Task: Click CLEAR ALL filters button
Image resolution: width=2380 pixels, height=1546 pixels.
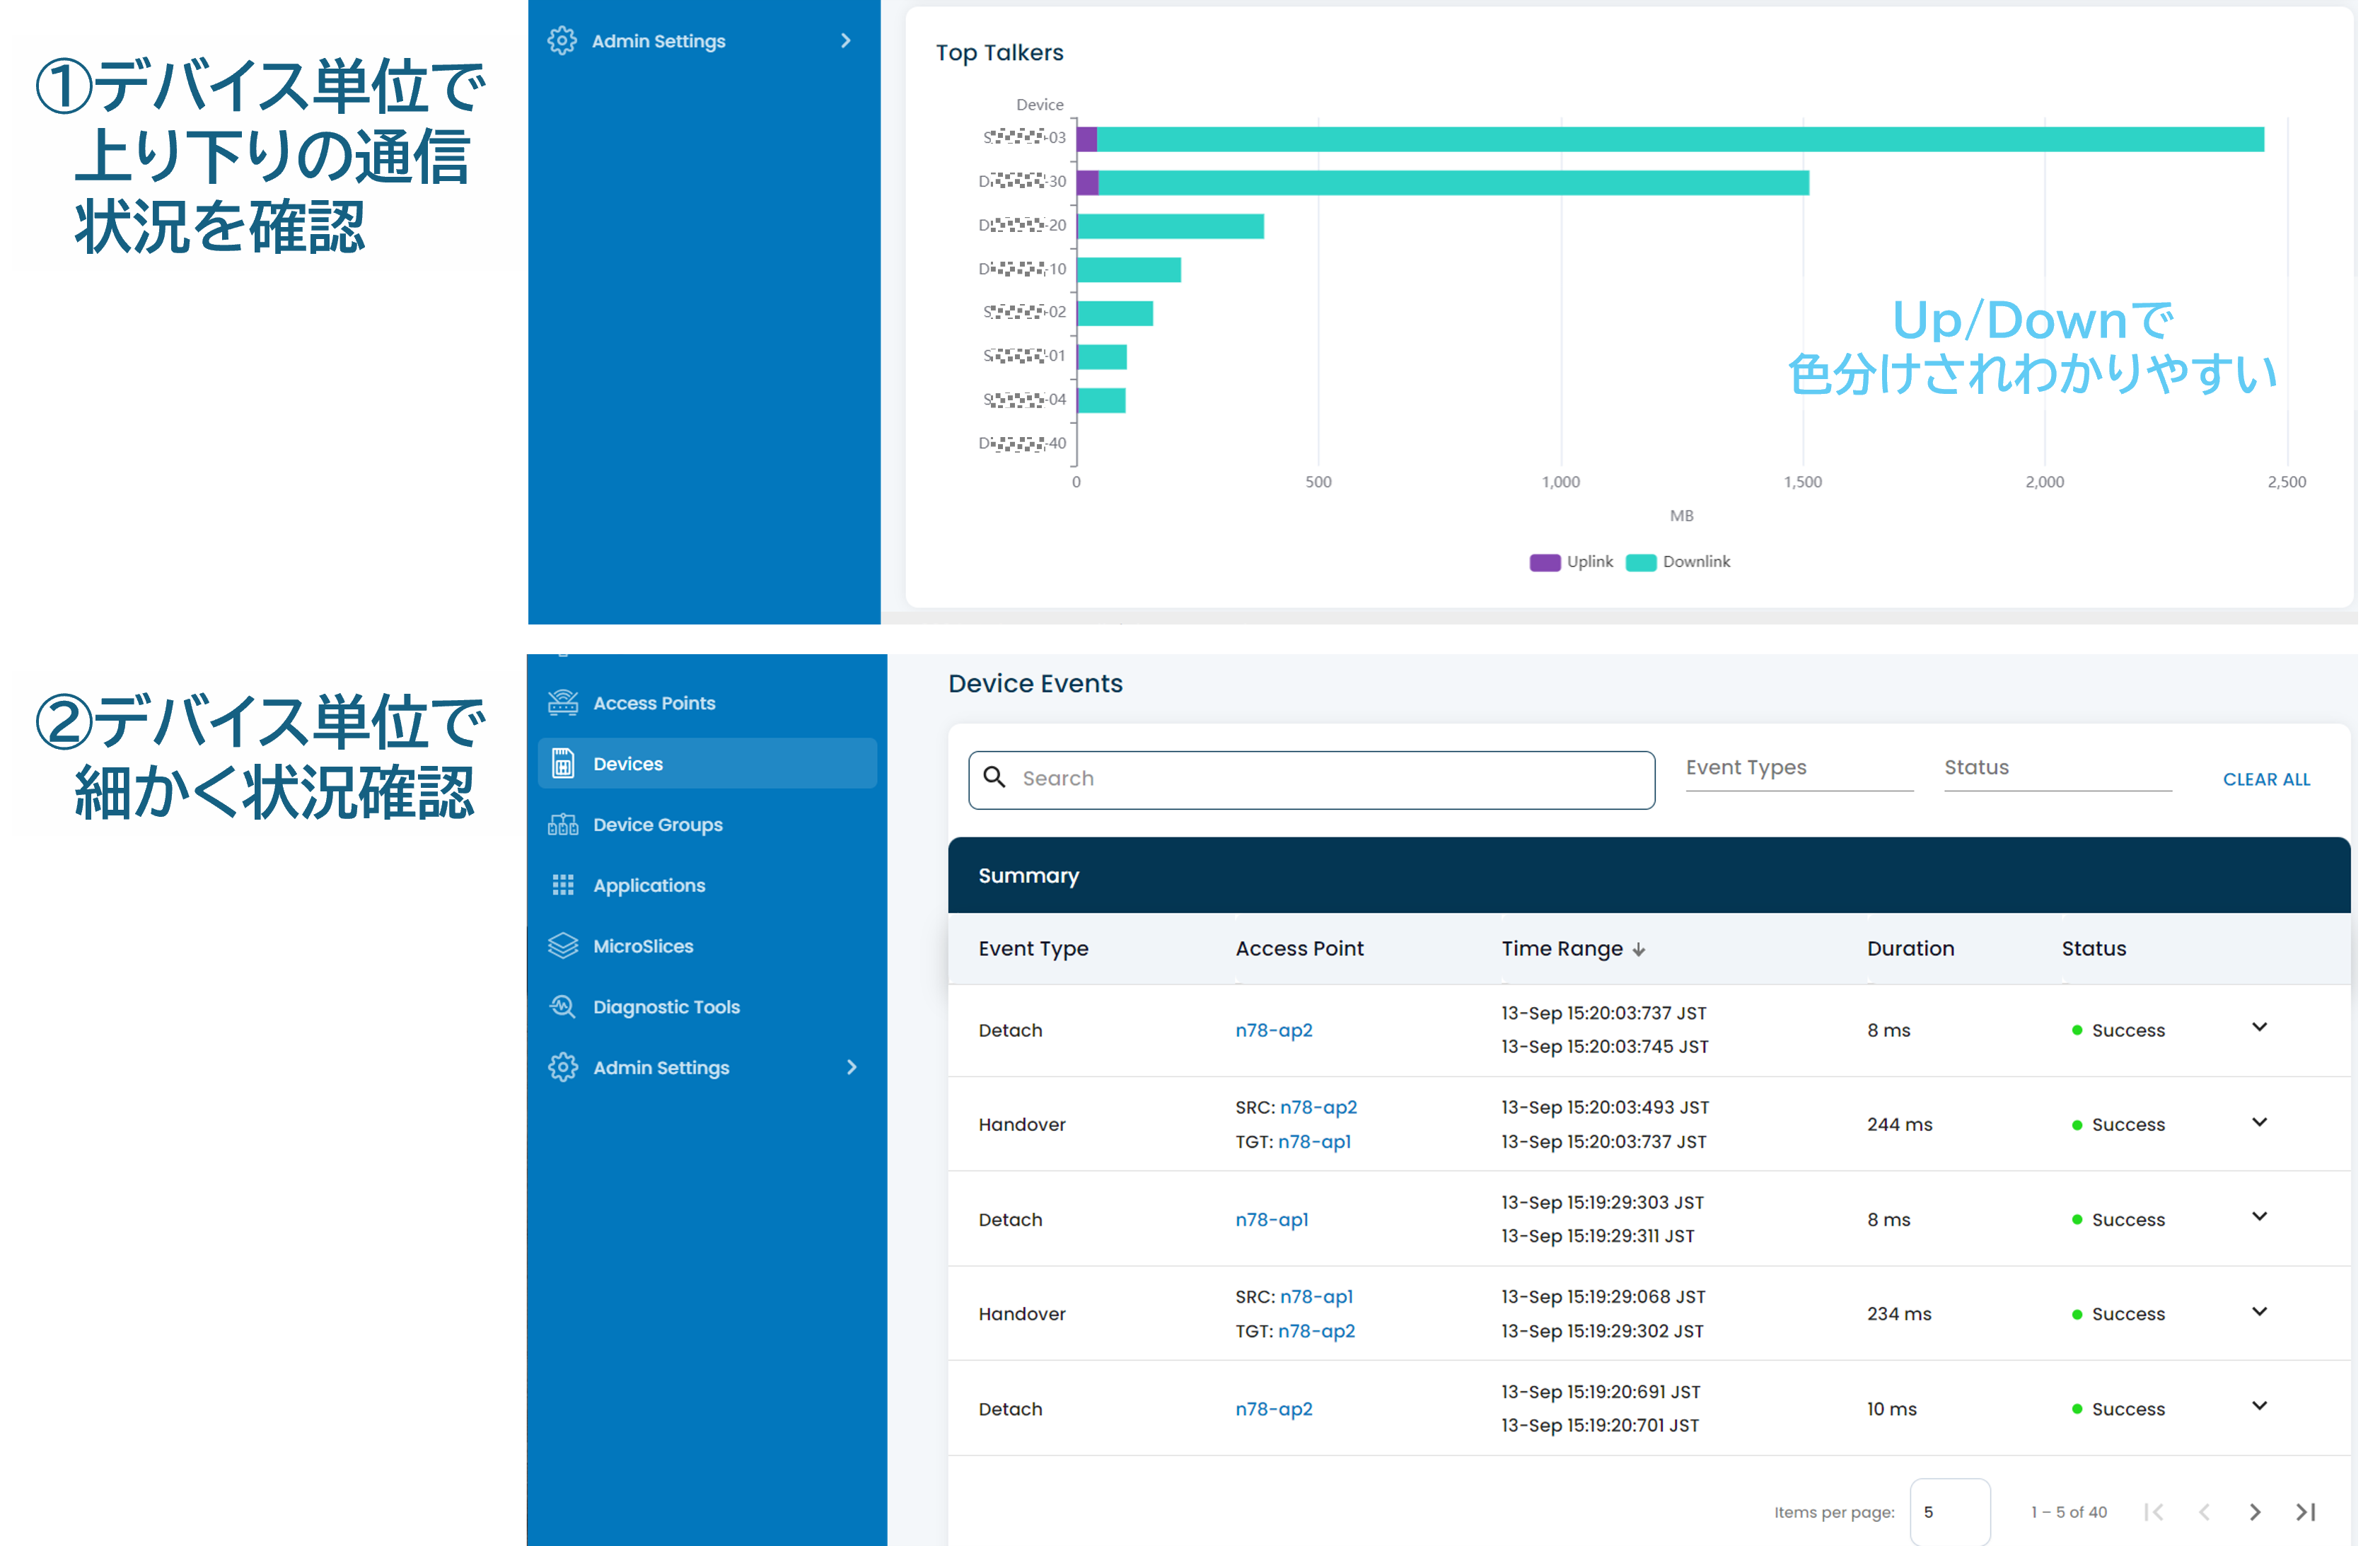Action: click(2266, 780)
